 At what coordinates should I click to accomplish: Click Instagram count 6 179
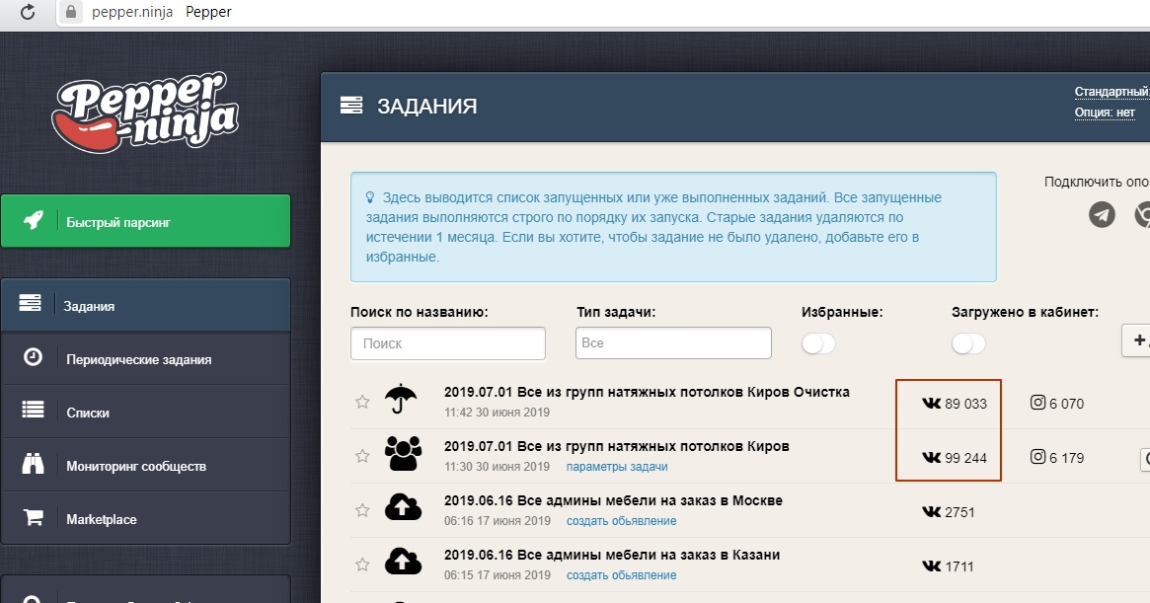1057,457
